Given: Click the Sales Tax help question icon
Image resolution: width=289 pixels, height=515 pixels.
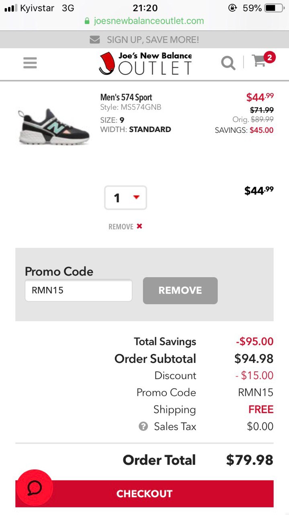Looking at the screenshot, I should [143, 426].
